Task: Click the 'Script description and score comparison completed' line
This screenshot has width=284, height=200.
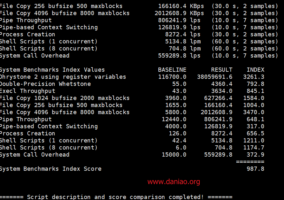Action: pyautogui.click(x=116, y=197)
